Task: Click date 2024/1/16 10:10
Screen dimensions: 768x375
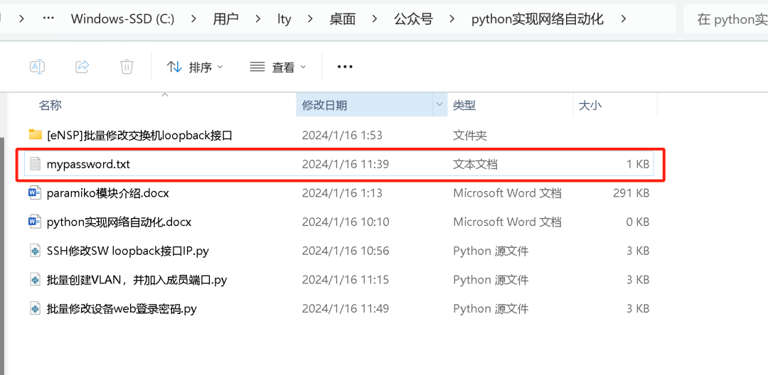Action: click(346, 222)
